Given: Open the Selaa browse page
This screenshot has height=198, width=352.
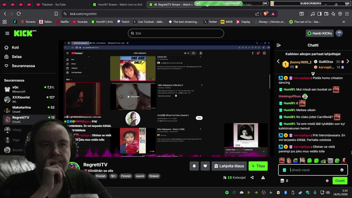Looking at the screenshot, I should (x=13, y=57).
